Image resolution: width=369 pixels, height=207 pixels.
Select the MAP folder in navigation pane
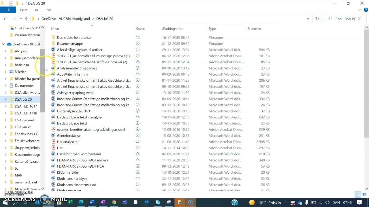click(x=18, y=175)
